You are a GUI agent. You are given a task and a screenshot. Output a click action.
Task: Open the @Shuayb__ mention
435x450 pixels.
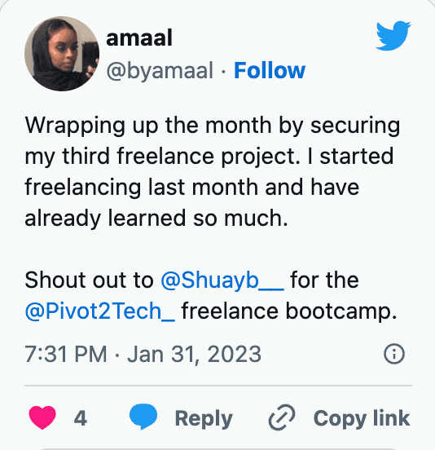pos(222,280)
